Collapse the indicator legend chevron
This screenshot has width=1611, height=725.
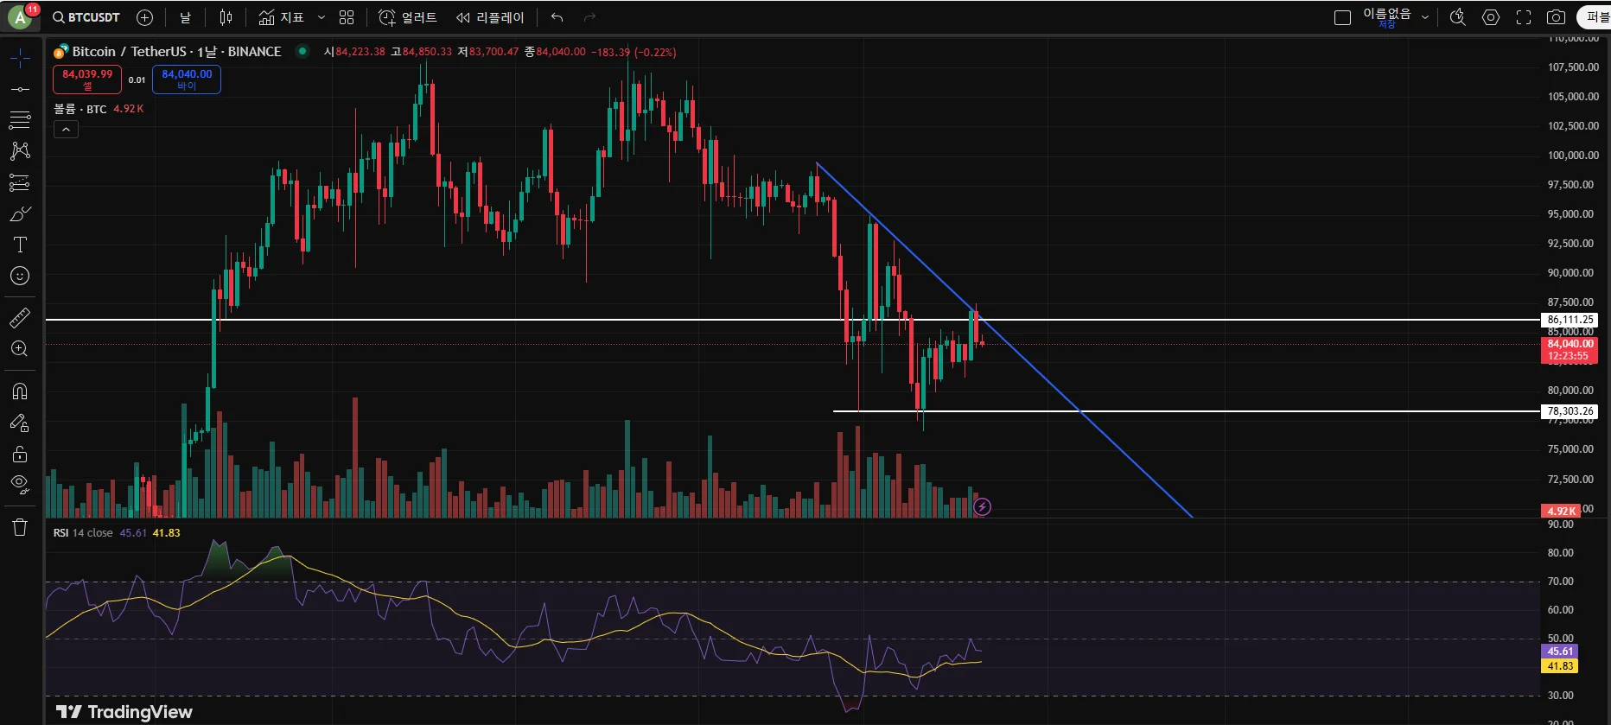coord(66,129)
